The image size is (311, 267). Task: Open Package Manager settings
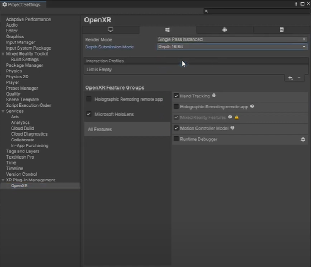click(x=24, y=65)
